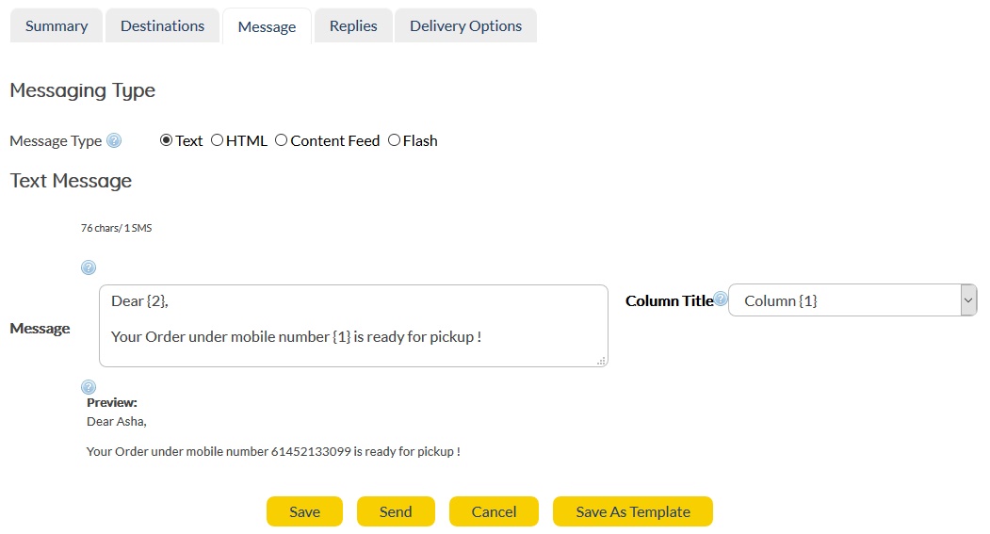990x534 pixels.
Task: Click the Save button
Action: pos(304,511)
